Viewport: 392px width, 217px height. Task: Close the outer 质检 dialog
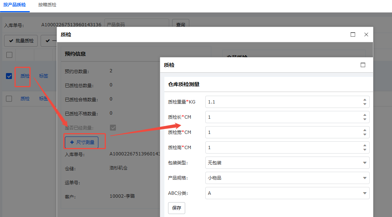[366, 34]
